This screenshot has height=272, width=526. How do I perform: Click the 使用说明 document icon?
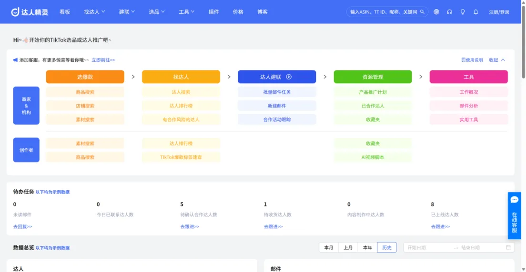463,60
